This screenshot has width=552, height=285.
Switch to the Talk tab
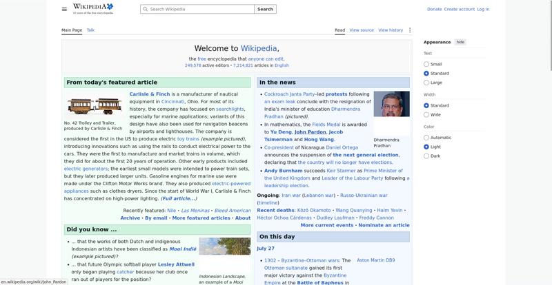90,30
